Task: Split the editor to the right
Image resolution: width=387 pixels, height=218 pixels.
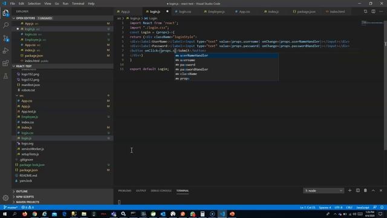Action: 374,12
